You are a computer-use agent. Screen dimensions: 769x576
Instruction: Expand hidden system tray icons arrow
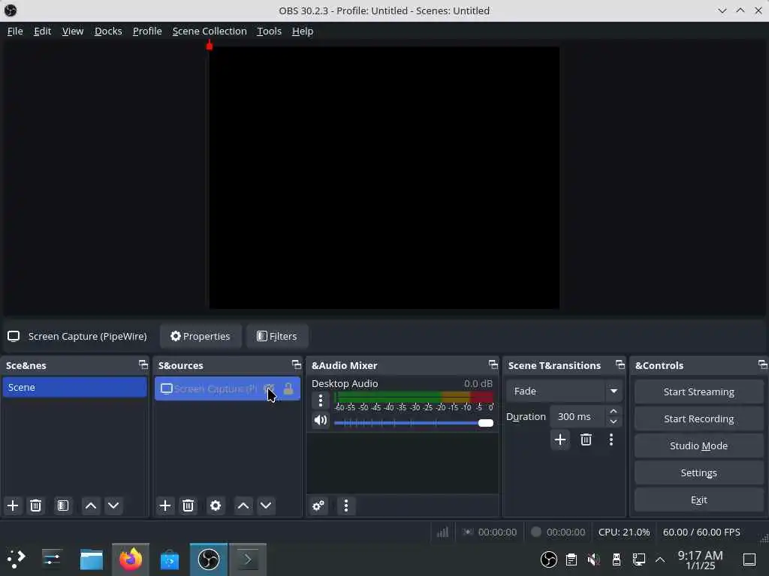click(x=660, y=559)
